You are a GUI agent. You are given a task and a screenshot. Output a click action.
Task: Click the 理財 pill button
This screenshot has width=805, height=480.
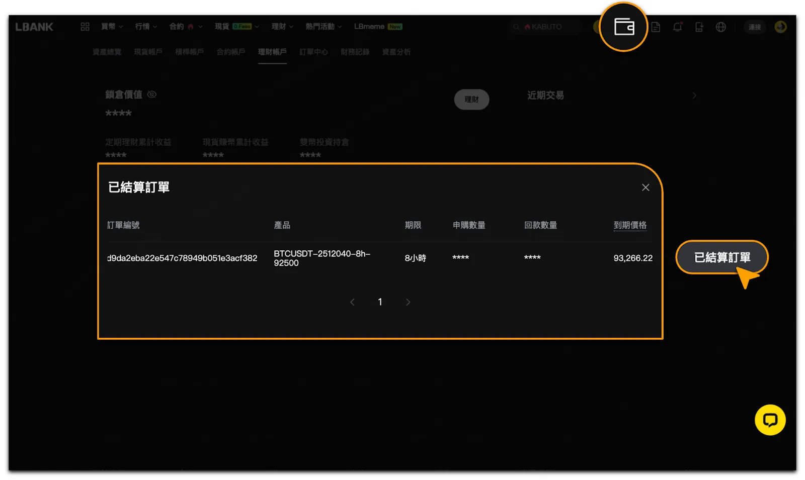tap(471, 100)
